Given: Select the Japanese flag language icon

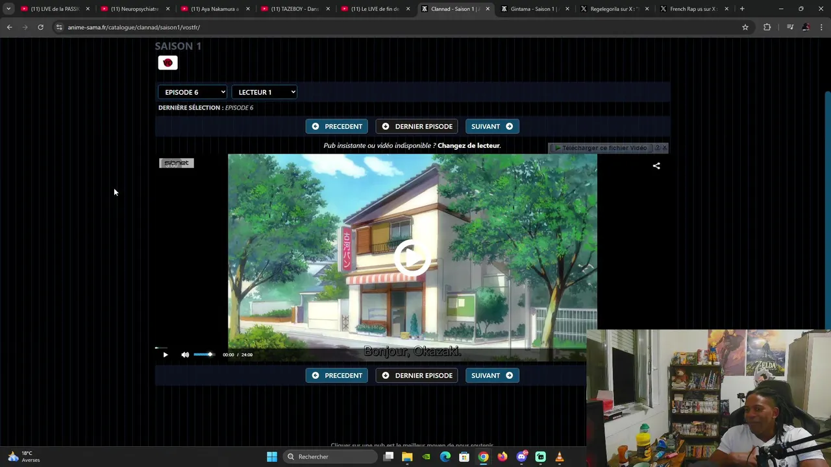Looking at the screenshot, I should pos(167,63).
